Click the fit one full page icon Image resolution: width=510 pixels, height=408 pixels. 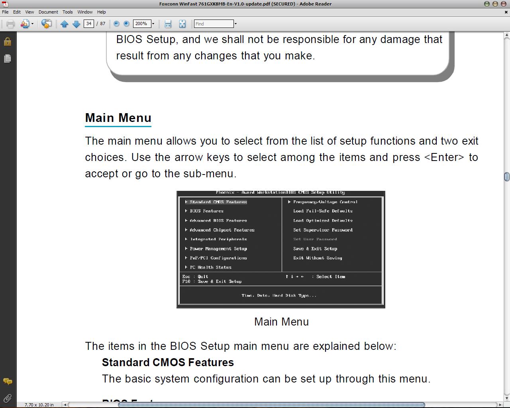182,24
